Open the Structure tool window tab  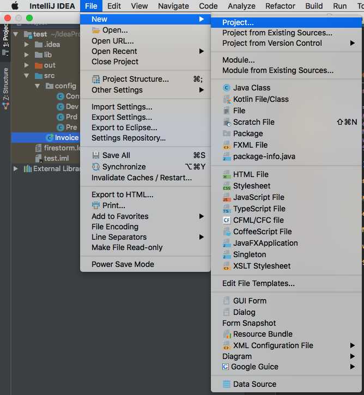(5, 88)
